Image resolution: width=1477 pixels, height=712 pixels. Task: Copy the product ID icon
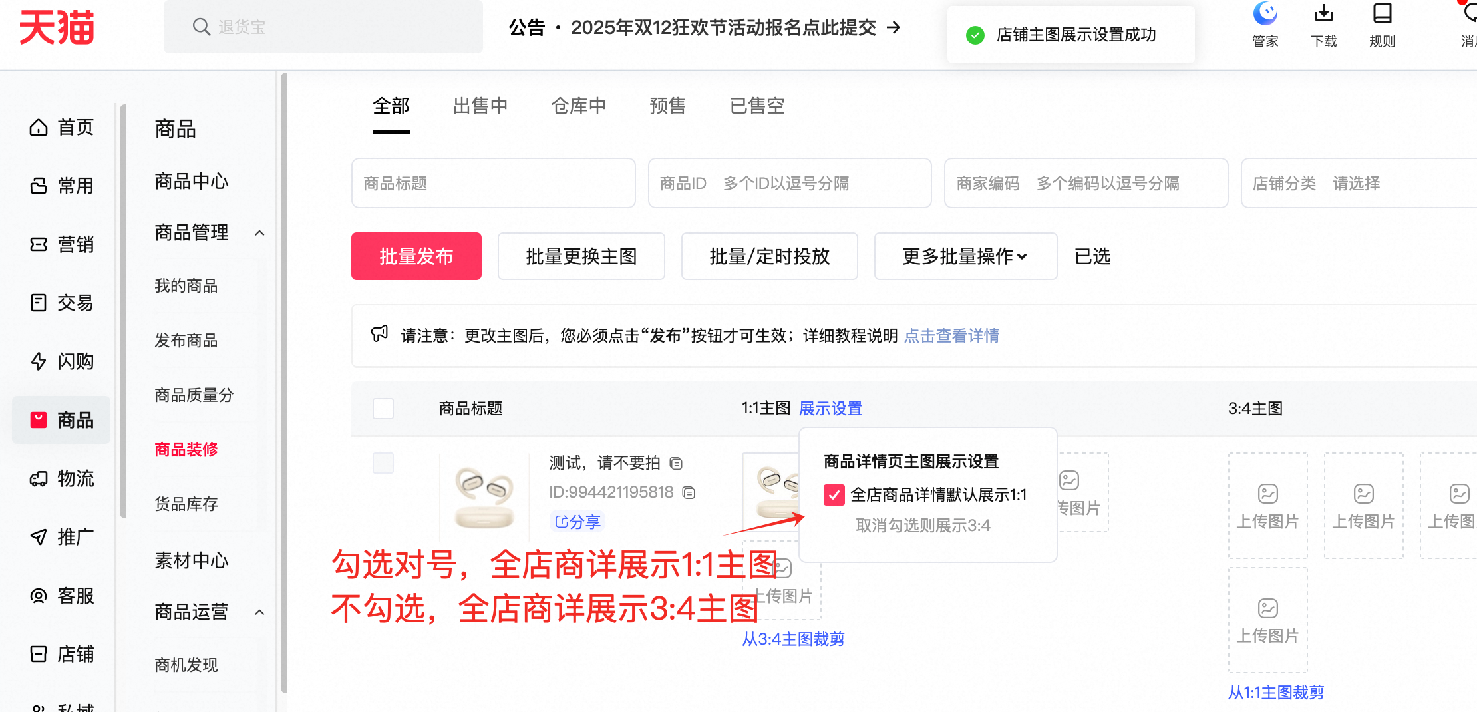pyautogui.click(x=689, y=493)
